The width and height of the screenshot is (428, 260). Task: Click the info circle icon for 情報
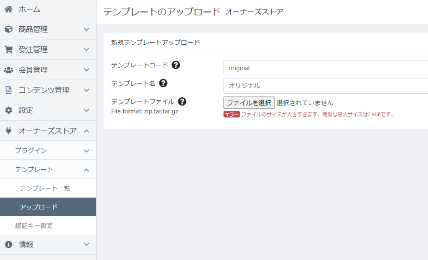tap(8, 245)
